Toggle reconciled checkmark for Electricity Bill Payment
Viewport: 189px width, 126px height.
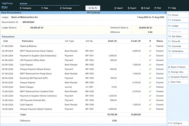pyautogui.click(x=150, y=78)
